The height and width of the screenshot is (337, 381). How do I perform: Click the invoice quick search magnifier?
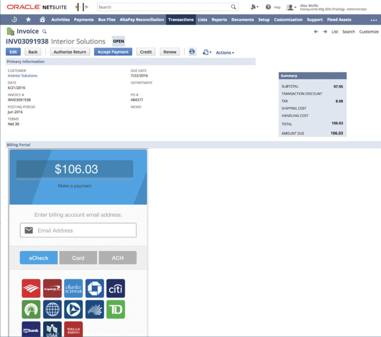pyautogui.click(x=44, y=32)
